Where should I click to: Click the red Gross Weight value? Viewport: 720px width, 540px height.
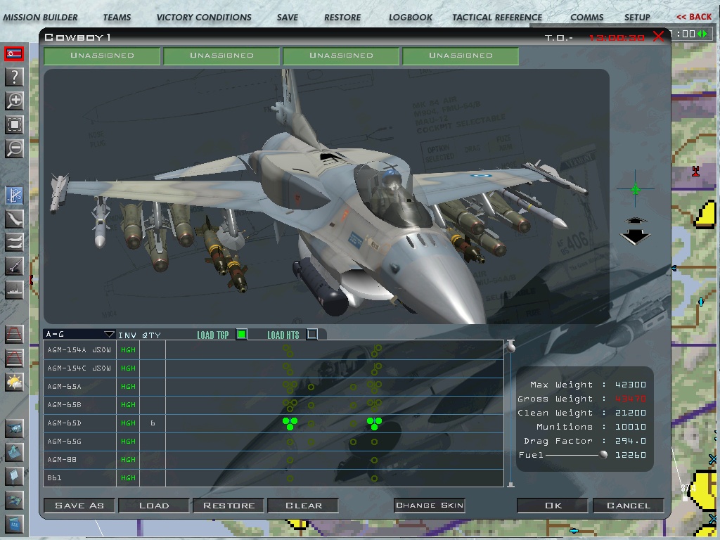point(631,399)
